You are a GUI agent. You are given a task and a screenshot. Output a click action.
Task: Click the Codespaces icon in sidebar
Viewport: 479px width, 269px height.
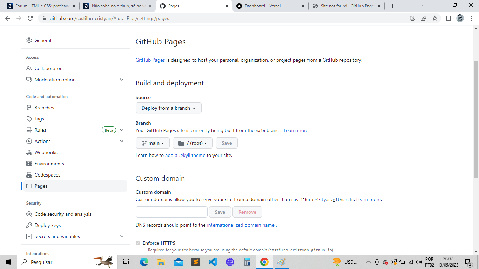[x=29, y=175]
